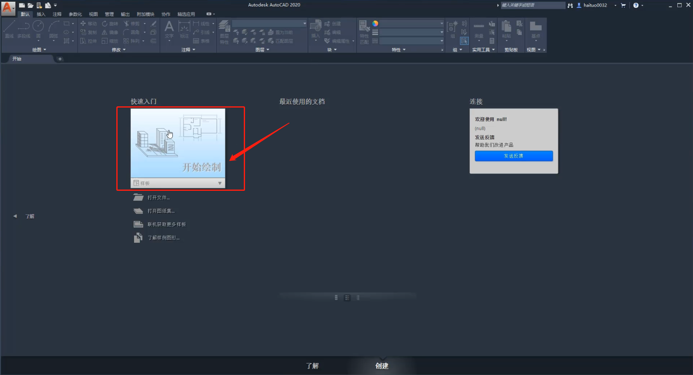The image size is (693, 375).
Task: Select the Polyline (多段线) tool
Action: tap(24, 29)
